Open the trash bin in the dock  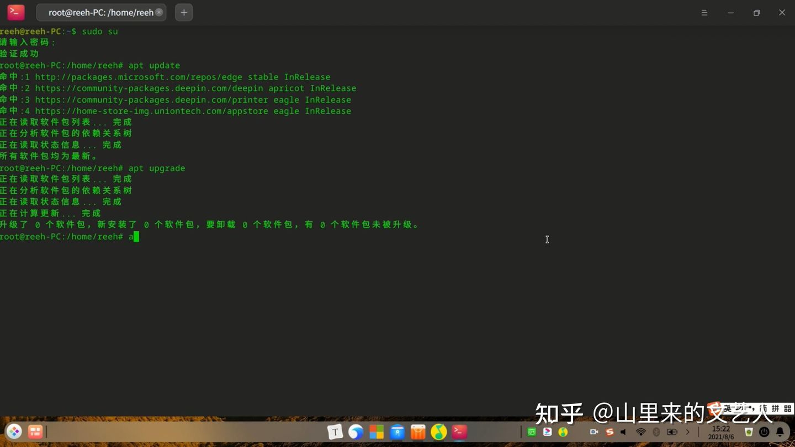749,432
